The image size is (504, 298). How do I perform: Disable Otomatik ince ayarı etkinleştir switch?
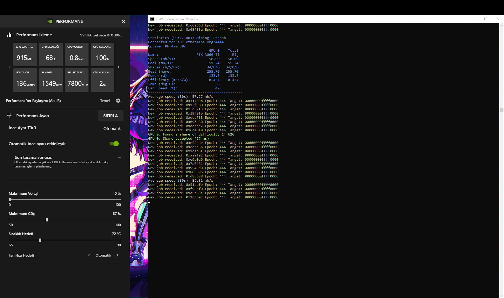tap(114, 144)
